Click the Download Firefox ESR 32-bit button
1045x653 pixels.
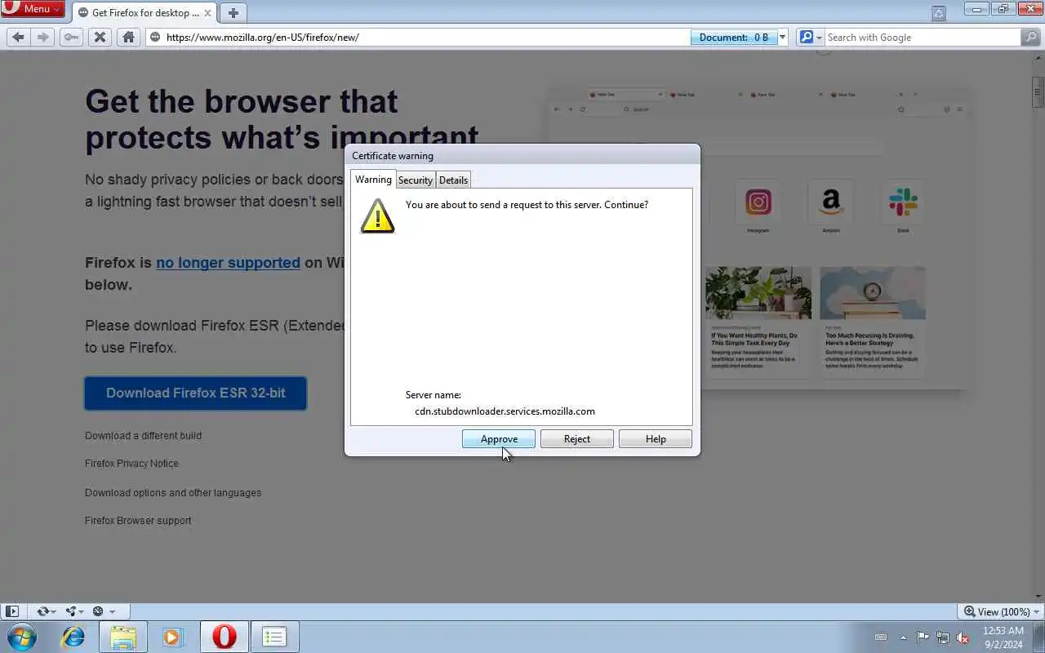pos(196,393)
